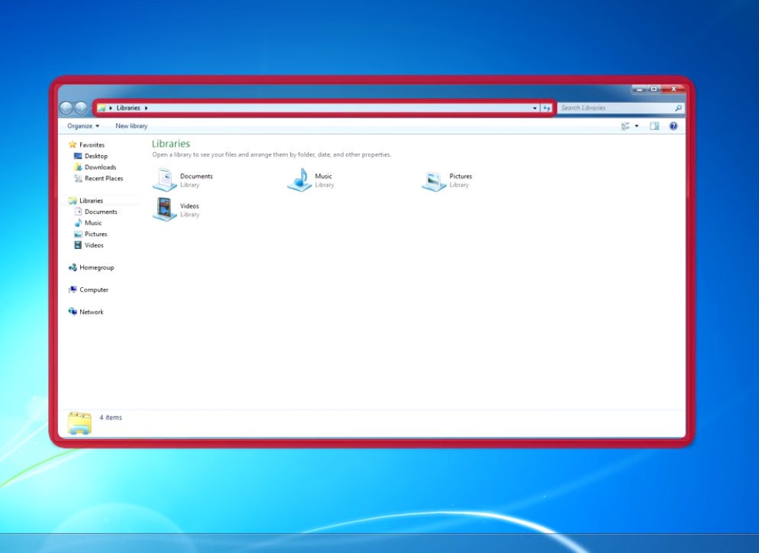The image size is (759, 553).
Task: Click the Homegroup icon
Action: [x=73, y=267]
